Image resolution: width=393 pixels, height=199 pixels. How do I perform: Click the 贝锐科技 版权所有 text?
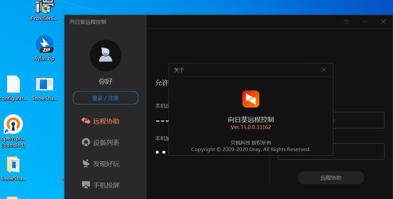[x=251, y=143]
